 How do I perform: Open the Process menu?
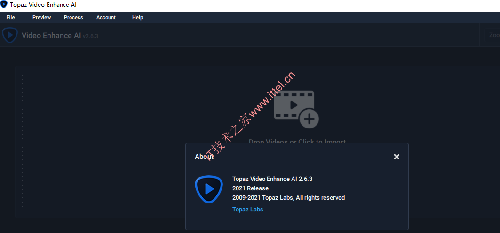pyautogui.click(x=73, y=17)
